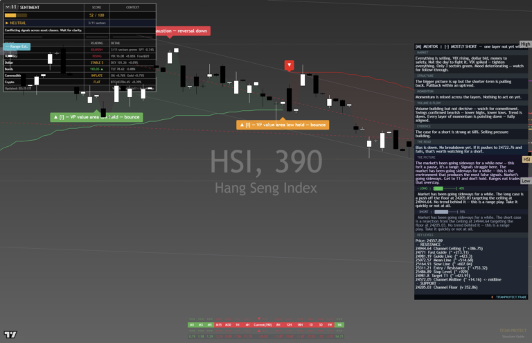Click the red down triangle above Current(390)

coord(259,319)
